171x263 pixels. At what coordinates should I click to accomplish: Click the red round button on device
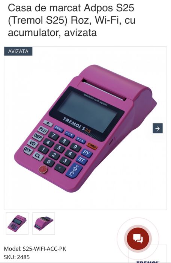click(x=43, y=169)
